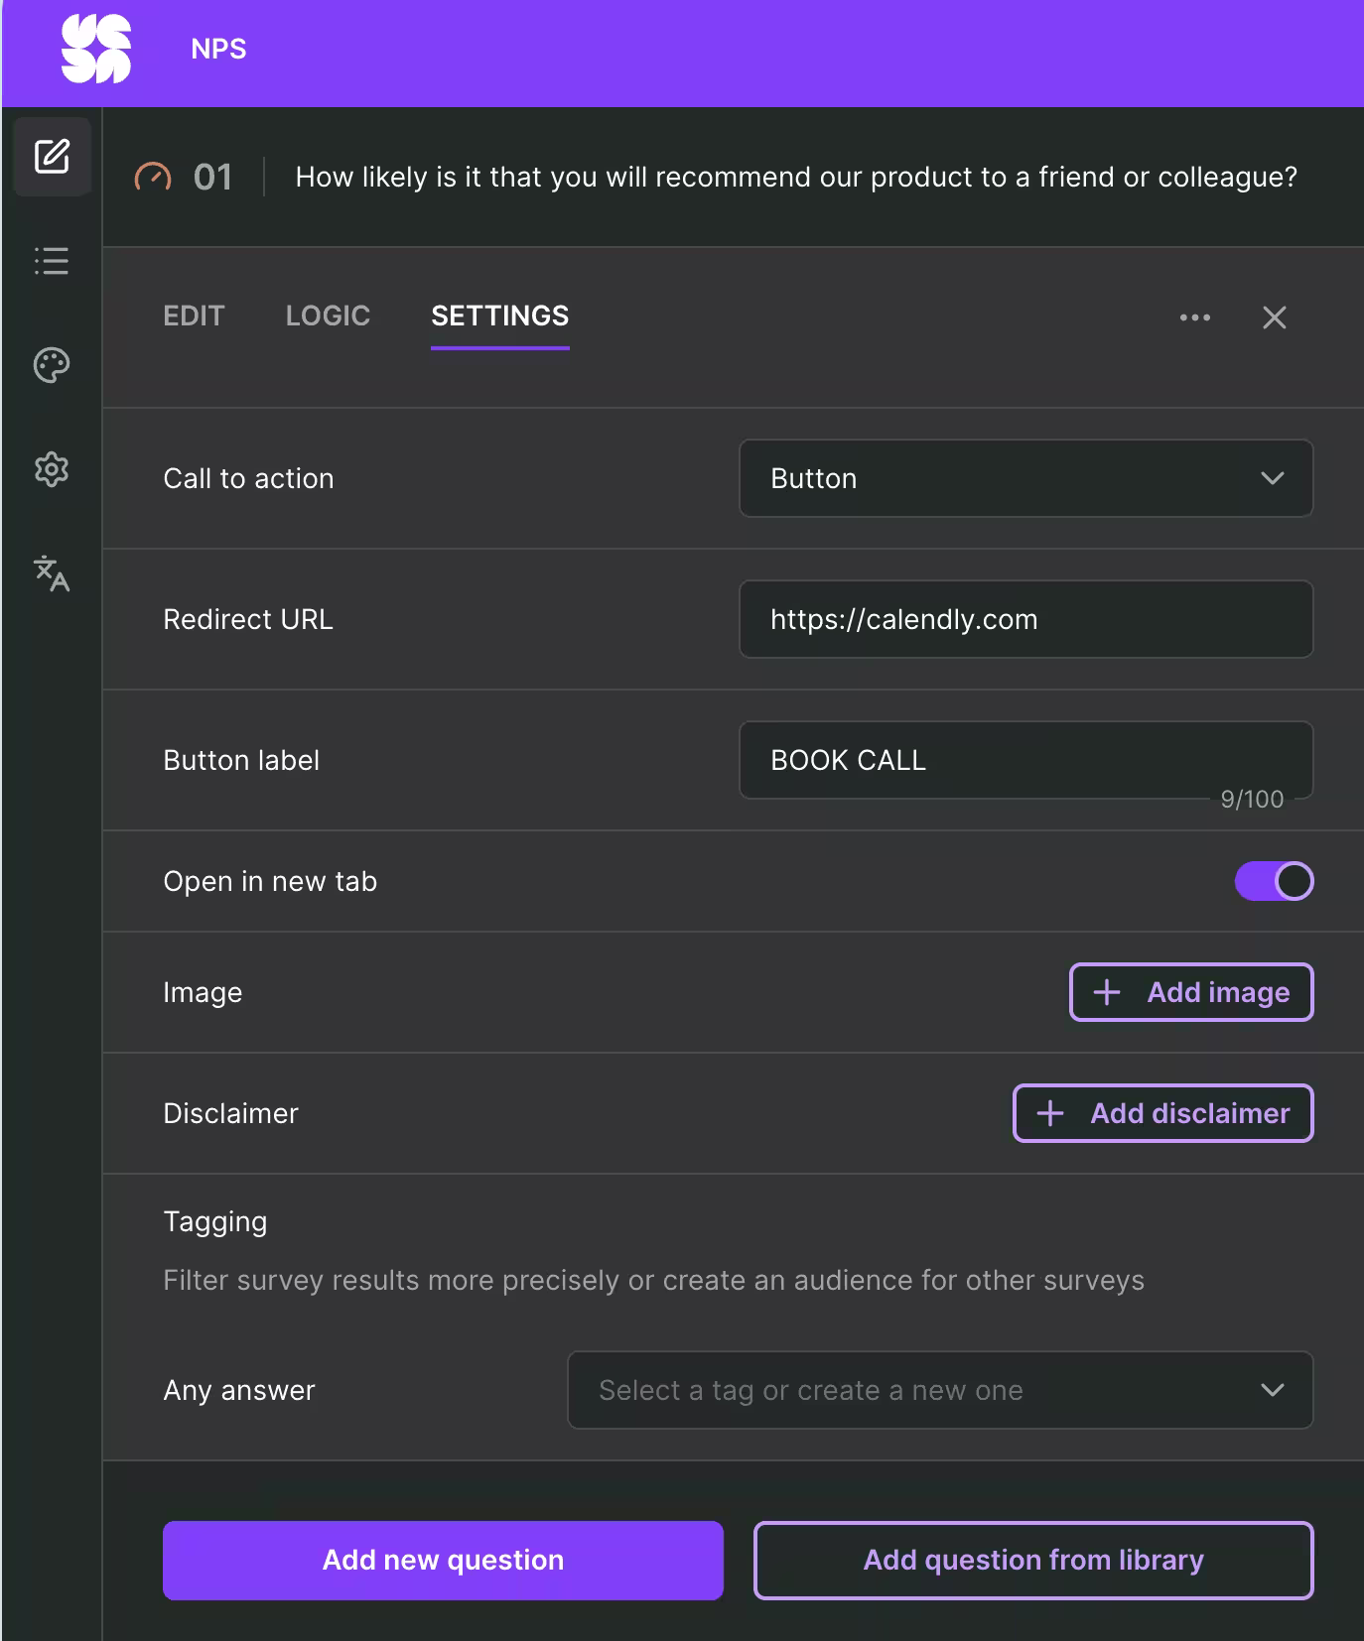Open the survey settings gear icon
Viewport: 1364px width, 1641px height.
pyautogui.click(x=52, y=469)
